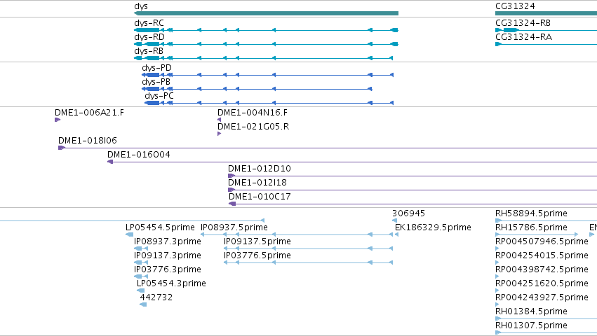Click the DME1-016O04 clone label
The image size is (597, 336).
[x=139, y=155]
